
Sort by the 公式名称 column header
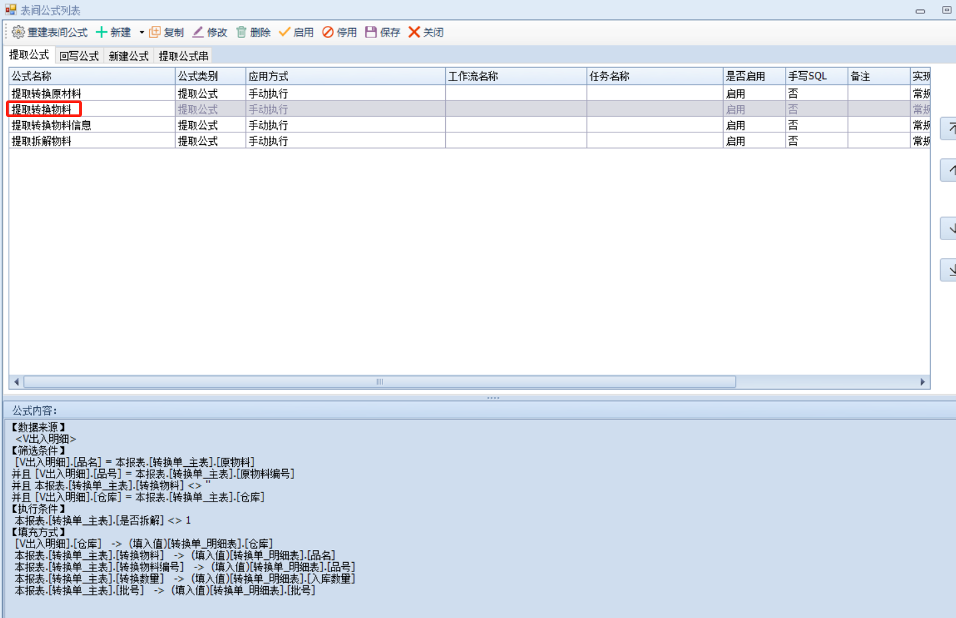pyautogui.click(x=92, y=77)
